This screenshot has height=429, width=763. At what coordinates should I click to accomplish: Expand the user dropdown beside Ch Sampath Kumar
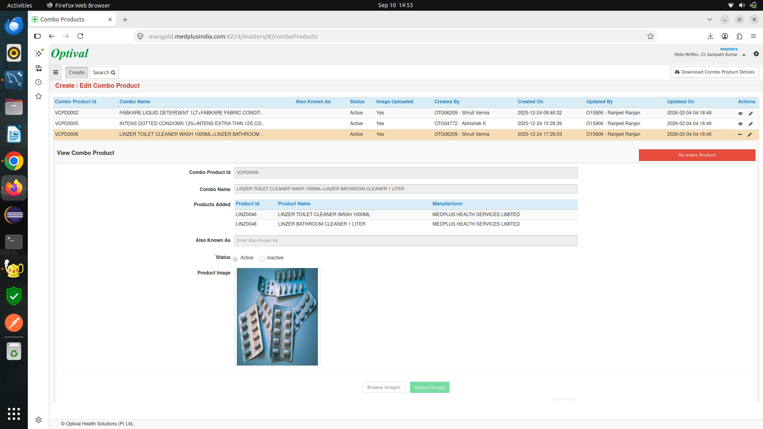(x=744, y=55)
